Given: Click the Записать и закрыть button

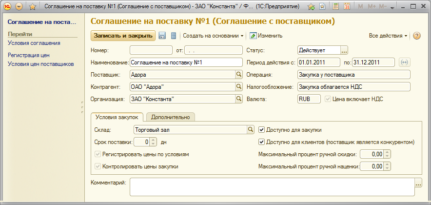Looking at the screenshot, I should coord(123,36).
